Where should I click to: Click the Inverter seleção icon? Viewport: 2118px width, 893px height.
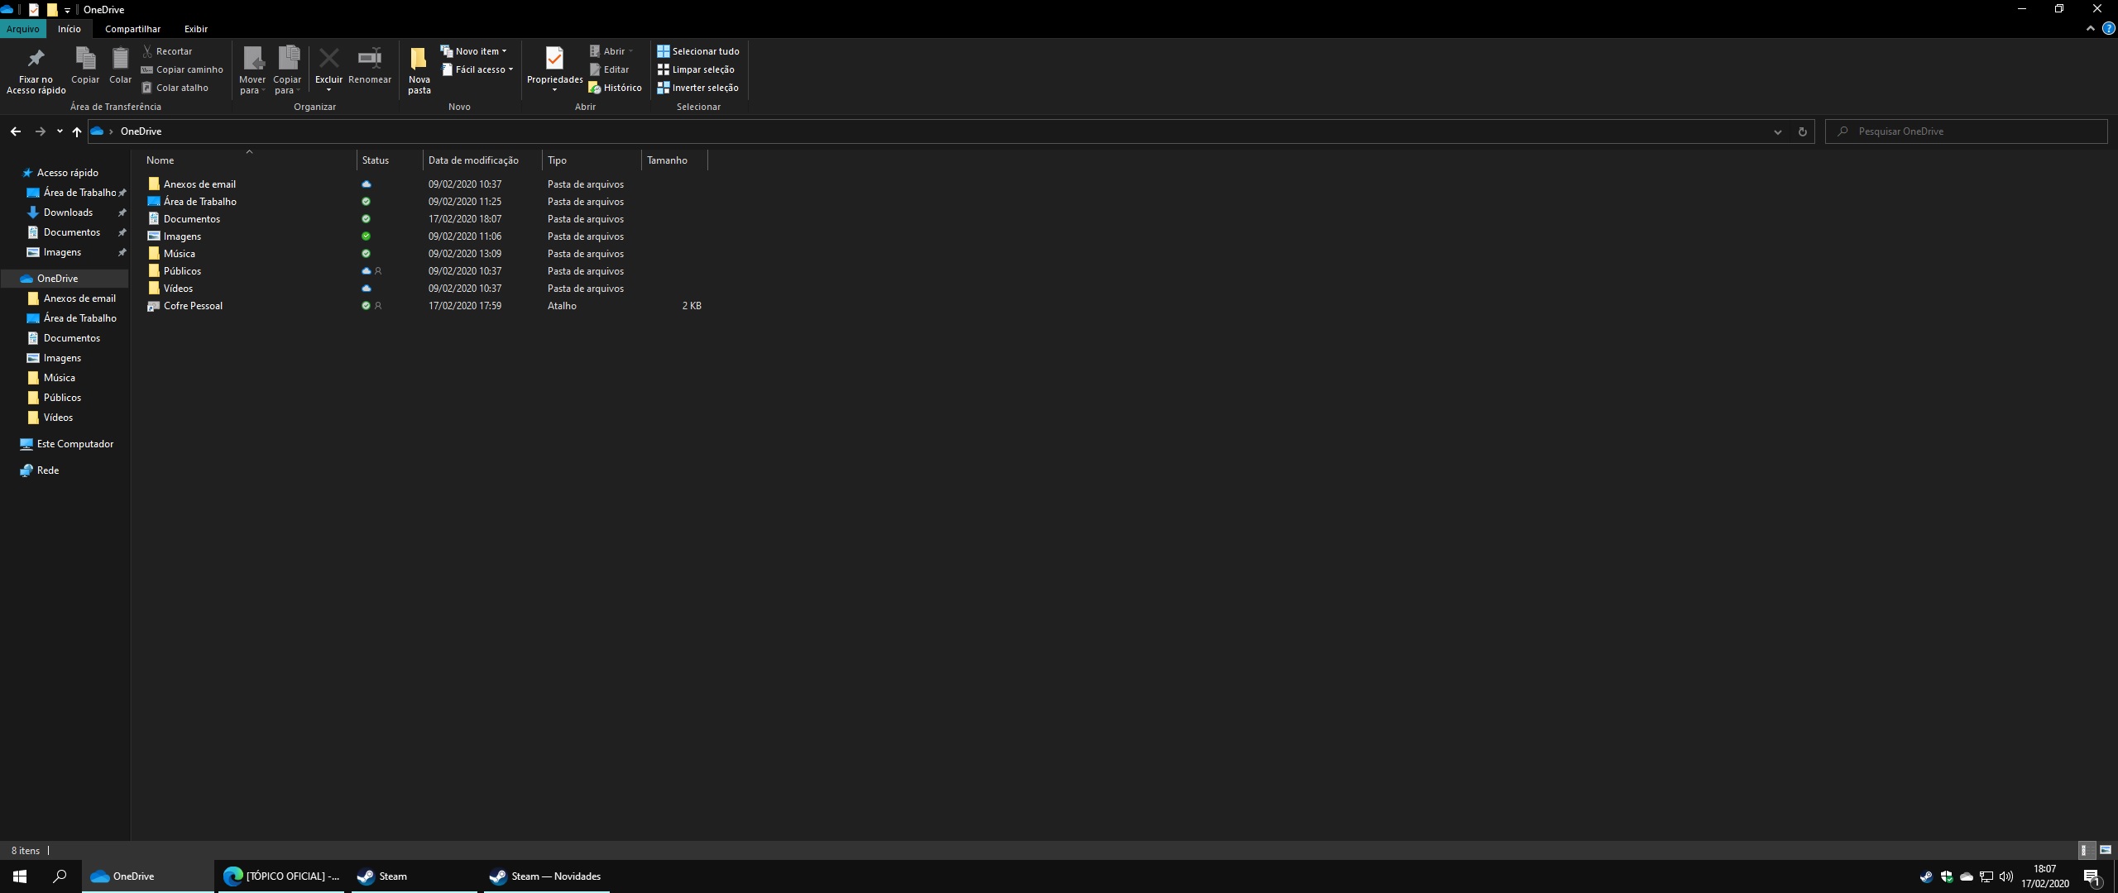coord(663,88)
